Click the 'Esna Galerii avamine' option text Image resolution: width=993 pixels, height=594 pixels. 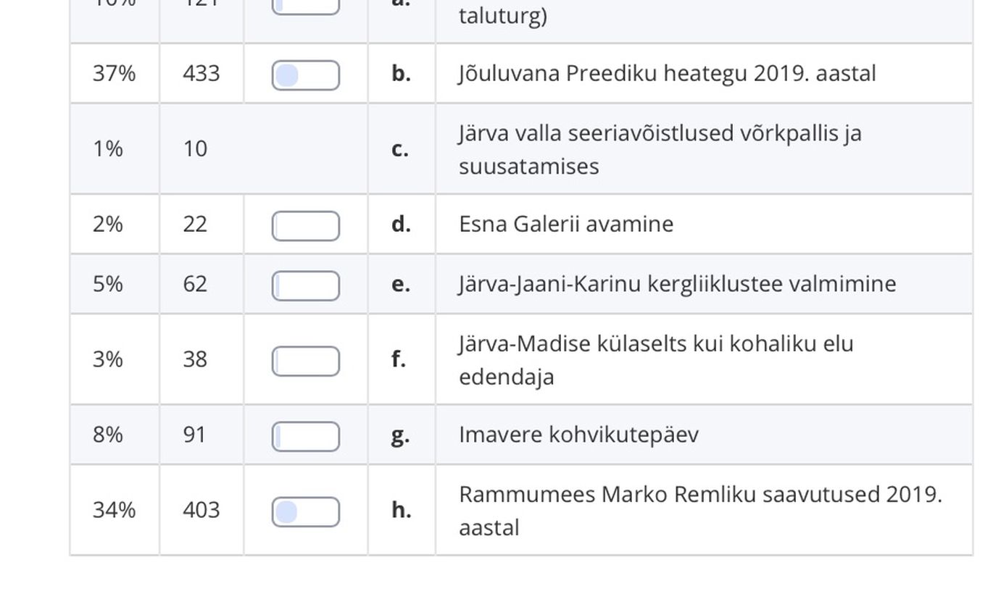tap(566, 224)
